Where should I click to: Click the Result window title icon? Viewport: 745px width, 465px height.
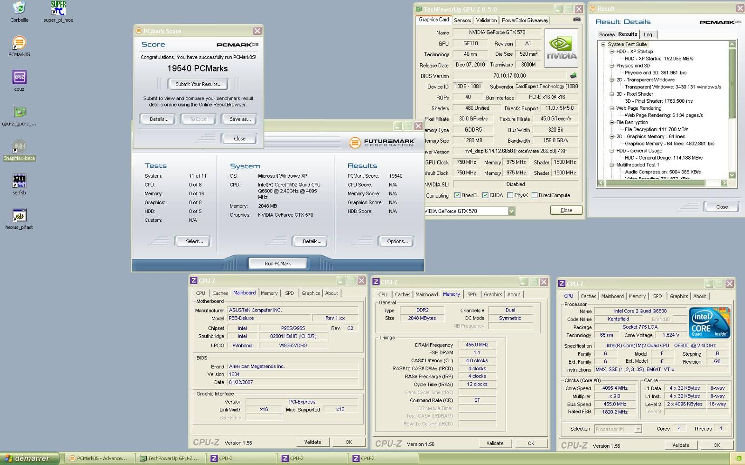click(x=593, y=8)
